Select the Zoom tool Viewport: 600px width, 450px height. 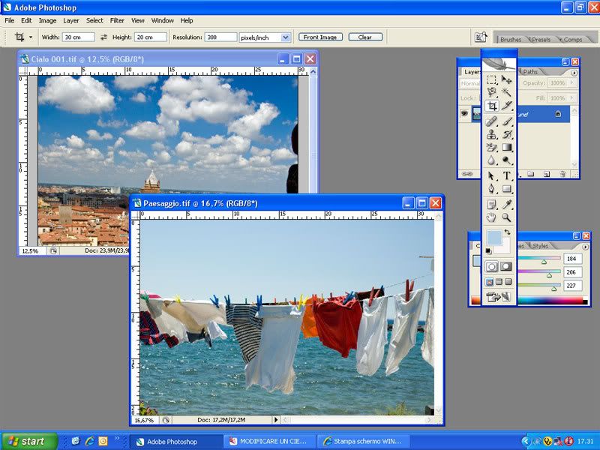pos(507,217)
